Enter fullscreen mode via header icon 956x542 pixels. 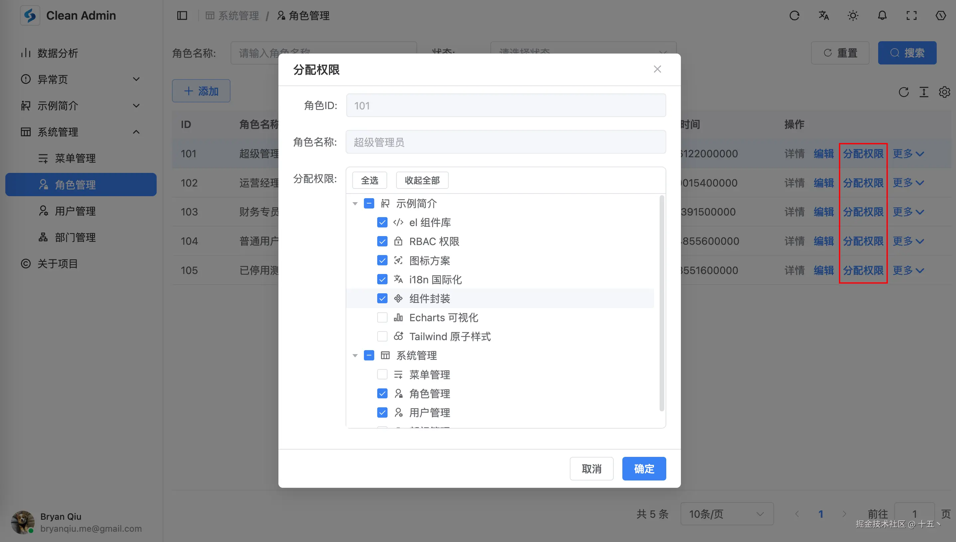(x=911, y=16)
